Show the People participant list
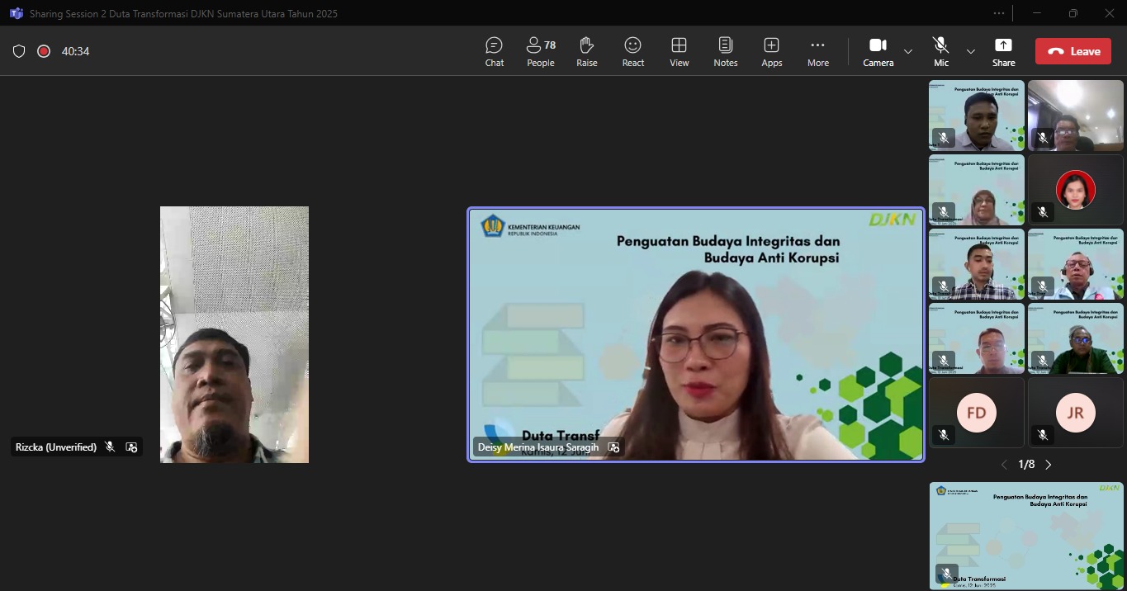This screenshot has width=1127, height=591. click(541, 51)
